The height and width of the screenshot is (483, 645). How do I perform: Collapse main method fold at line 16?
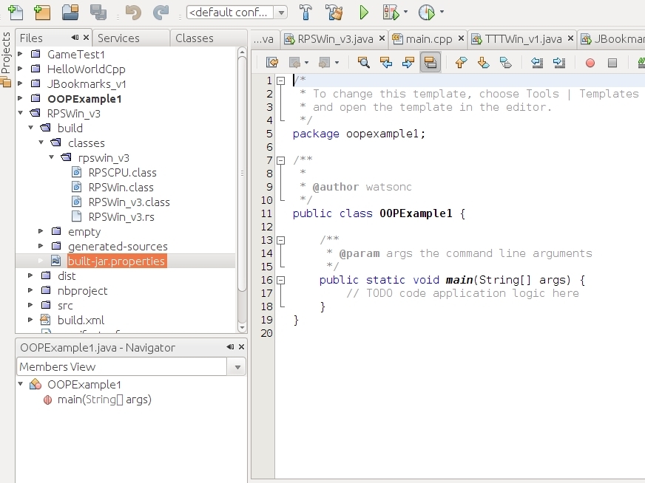pyautogui.click(x=280, y=280)
